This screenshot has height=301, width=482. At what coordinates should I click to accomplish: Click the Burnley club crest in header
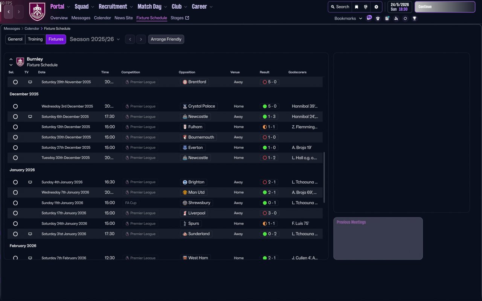point(37,12)
